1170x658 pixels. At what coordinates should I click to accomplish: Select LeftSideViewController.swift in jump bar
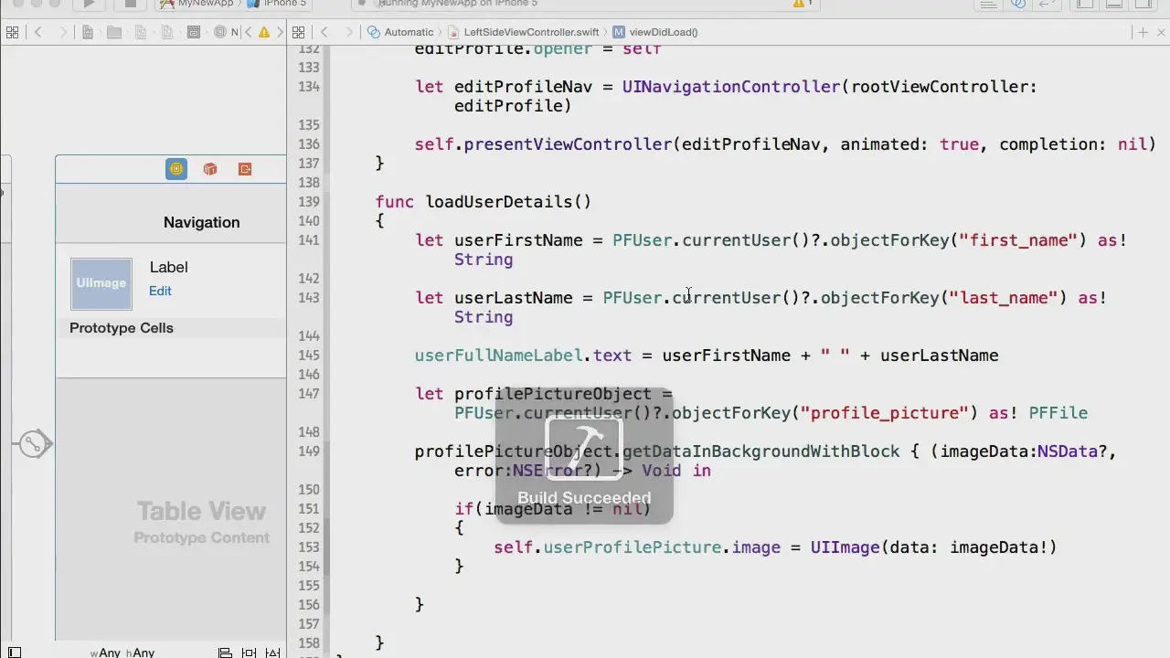point(522,32)
